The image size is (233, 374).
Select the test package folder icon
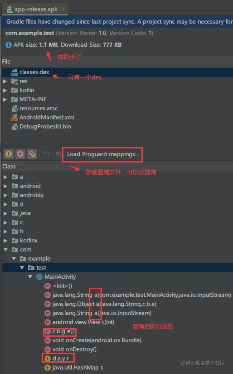click(31, 268)
